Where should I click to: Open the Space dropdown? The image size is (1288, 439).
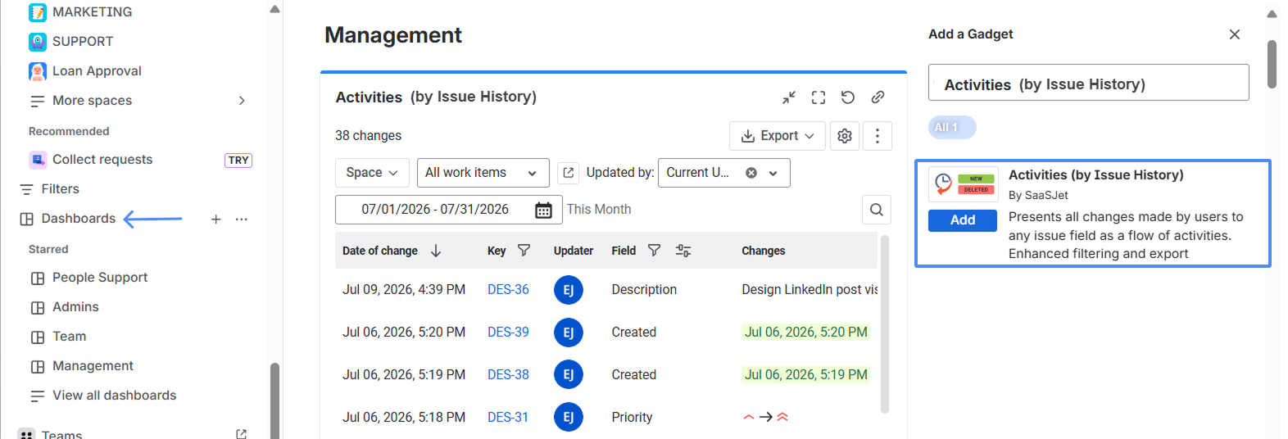click(x=372, y=173)
